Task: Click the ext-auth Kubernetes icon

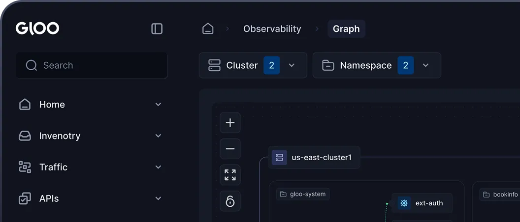Action: 404,203
